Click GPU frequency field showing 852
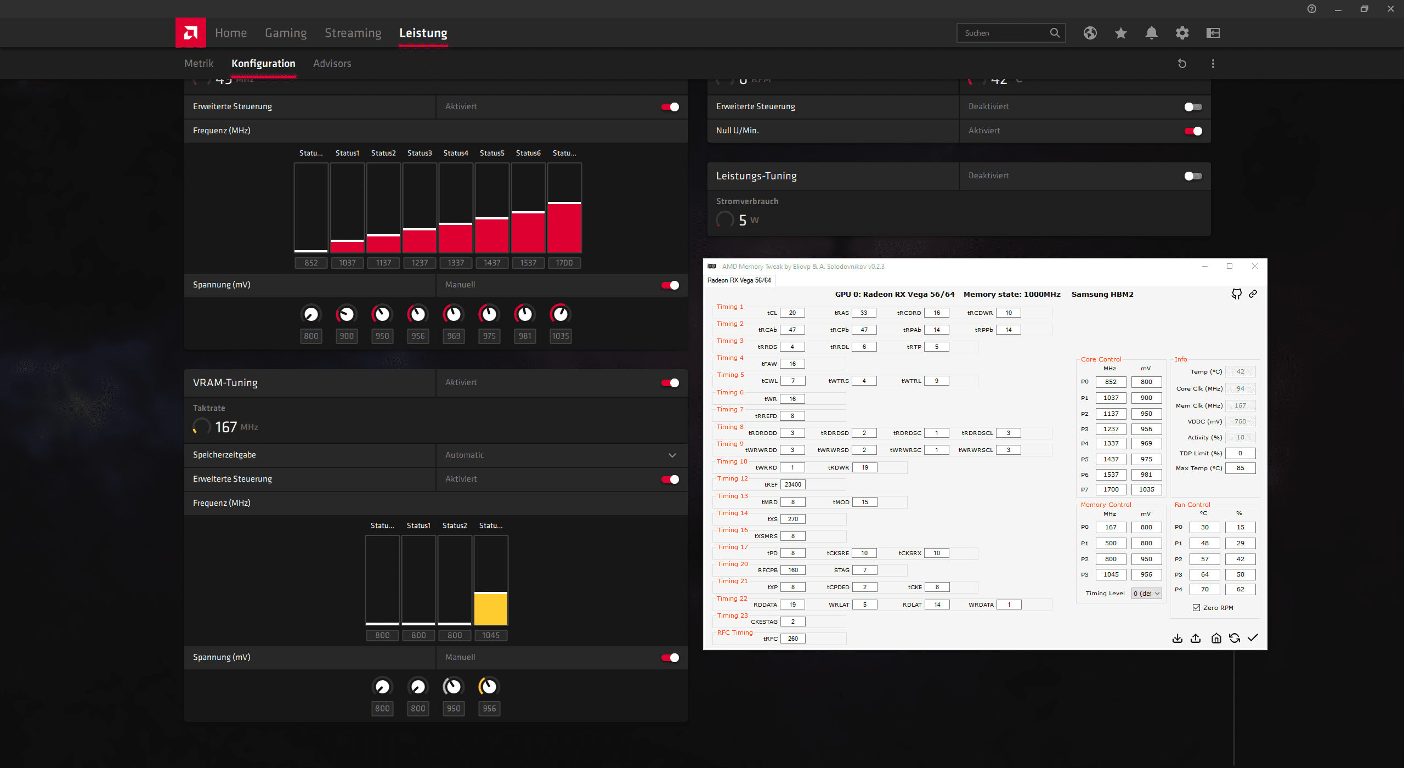The height and width of the screenshot is (768, 1404). 311,263
